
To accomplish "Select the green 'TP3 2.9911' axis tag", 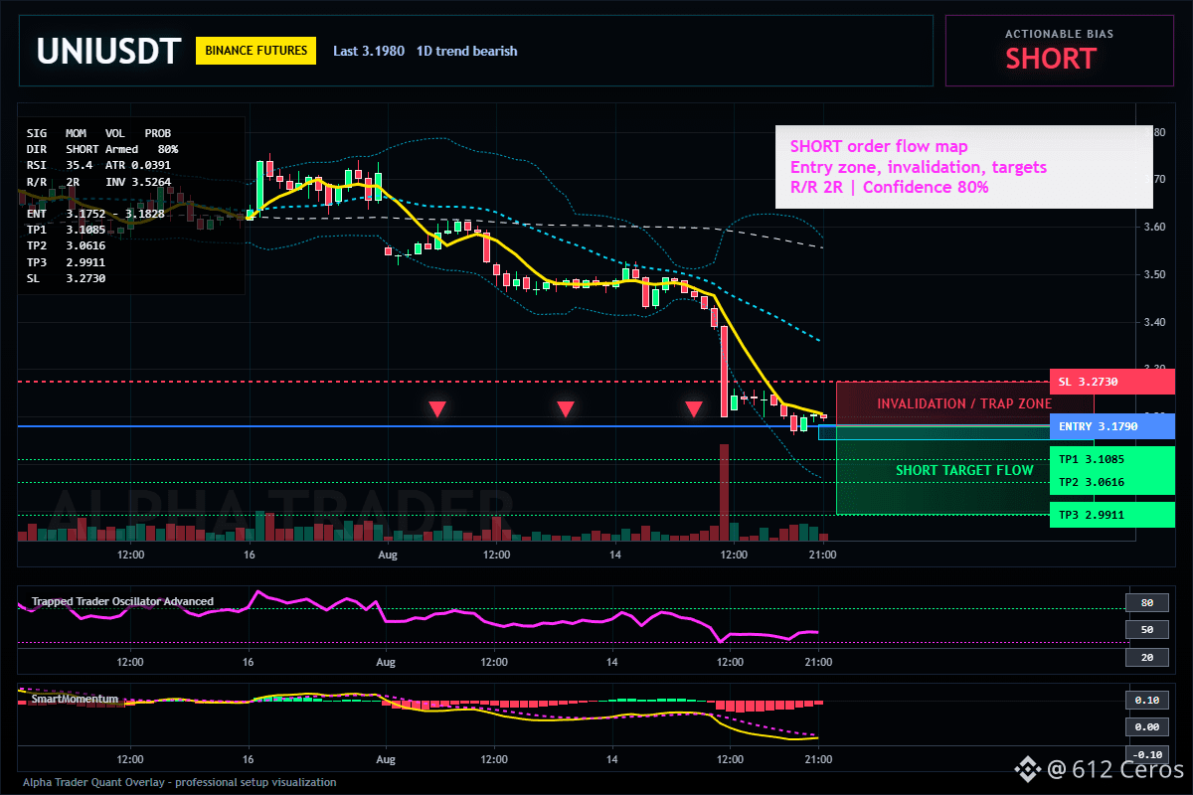I will coord(1112,515).
